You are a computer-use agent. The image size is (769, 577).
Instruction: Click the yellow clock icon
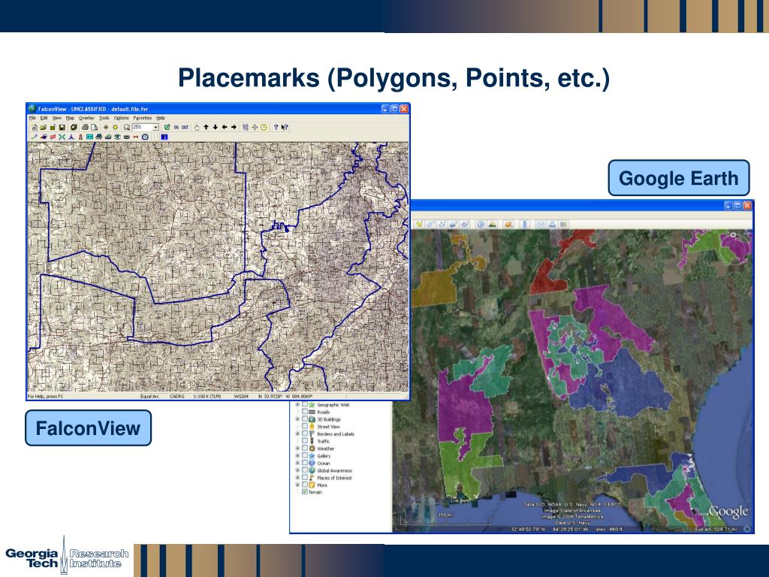tap(264, 127)
